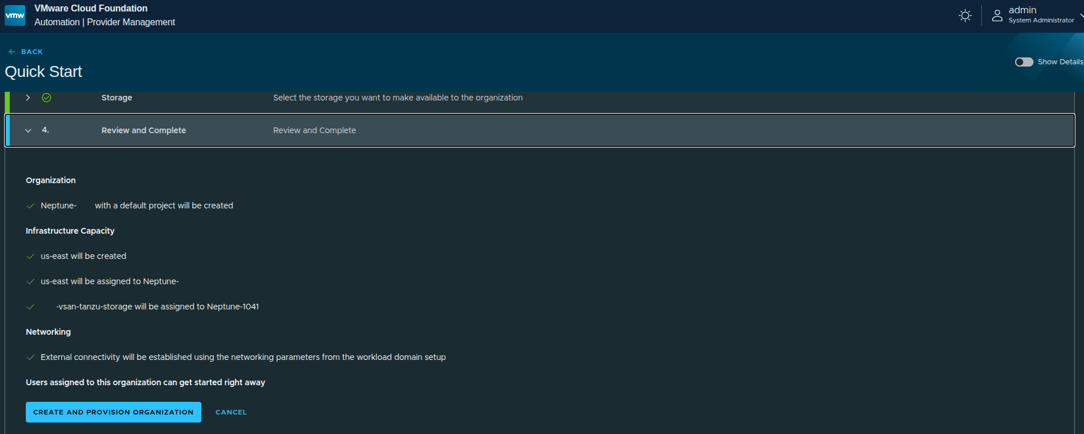Click the back arrow icon

[12, 52]
